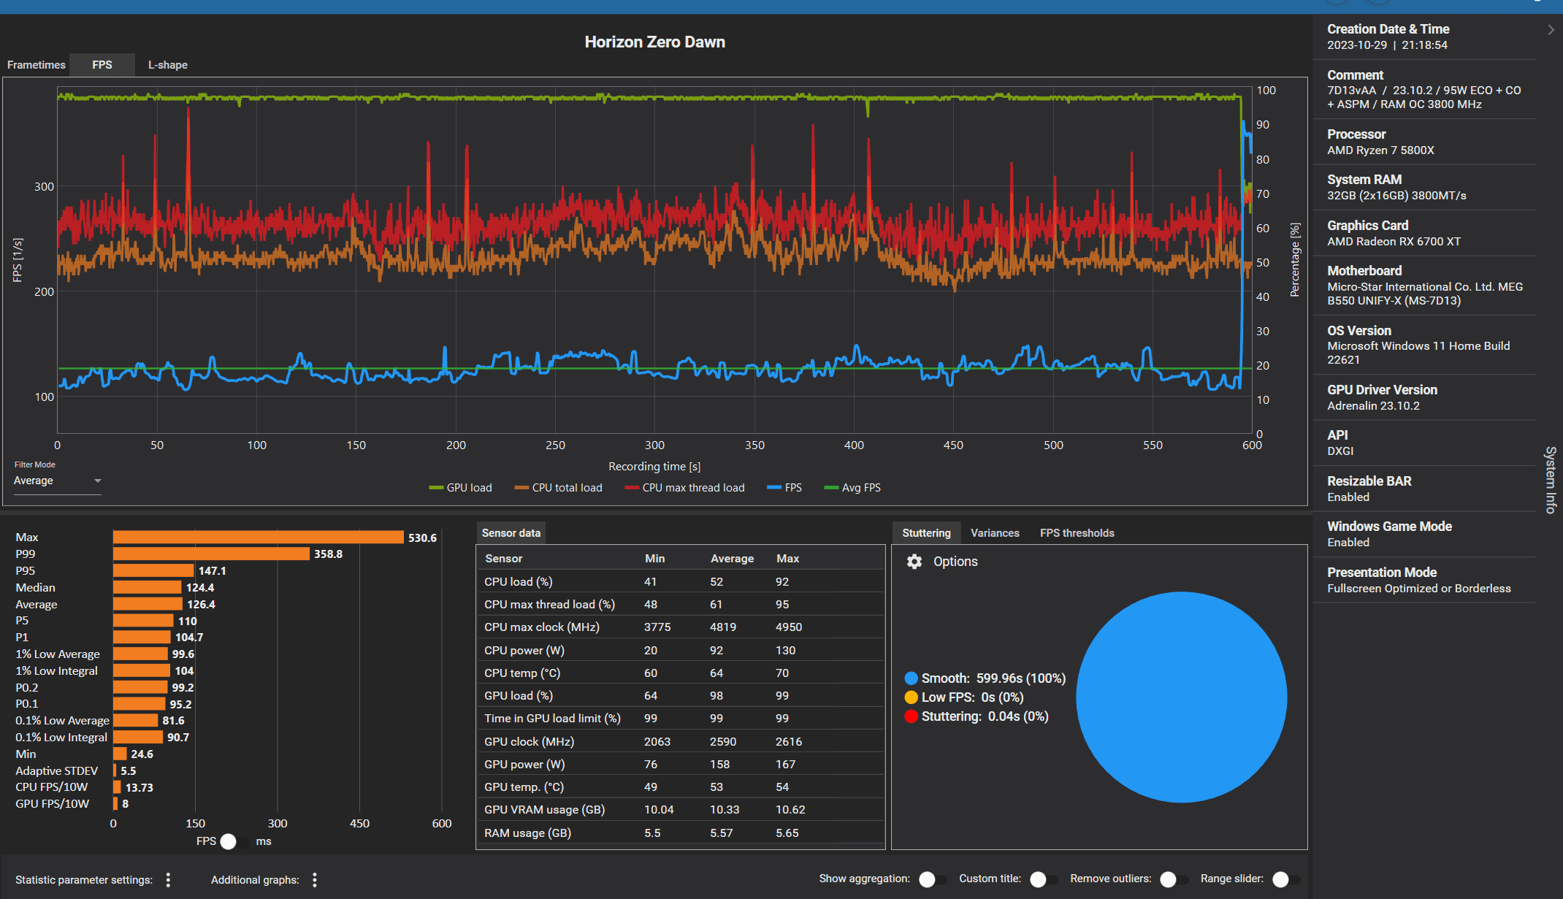1563x899 pixels.
Task: Click the Motherboard entry
Action: pos(1424,286)
